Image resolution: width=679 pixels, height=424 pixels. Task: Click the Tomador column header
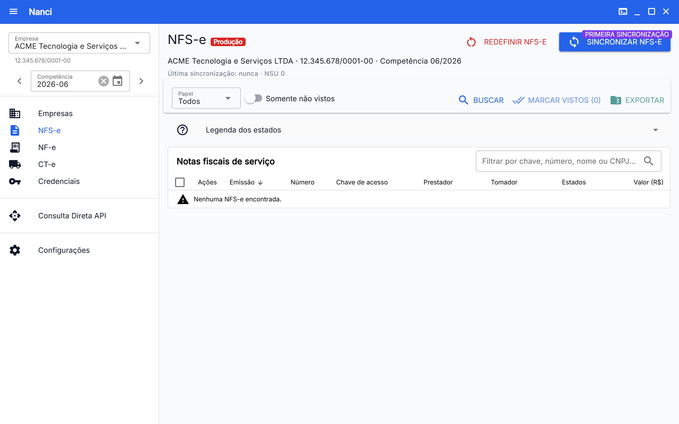click(x=504, y=182)
